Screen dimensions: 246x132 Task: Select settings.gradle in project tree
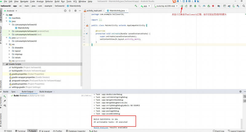point(25,87)
